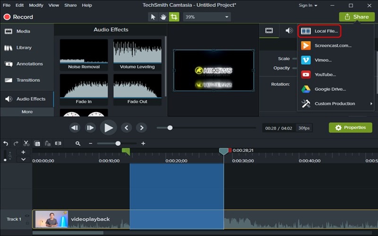Screen dimensions: 378x236
Task: Click the Track 1 label
Action: (14, 219)
